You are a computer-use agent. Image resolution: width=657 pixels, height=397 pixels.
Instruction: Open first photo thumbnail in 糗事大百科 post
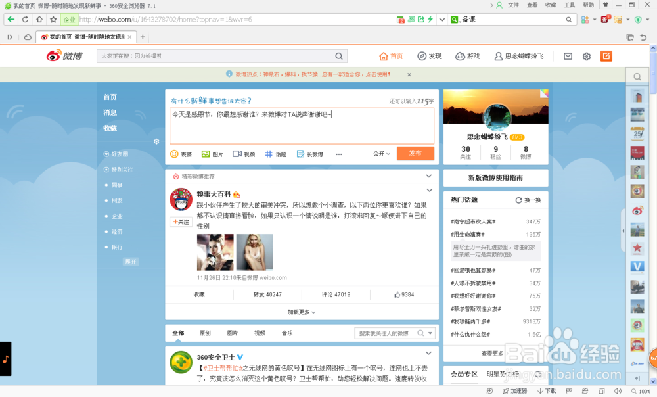click(x=215, y=252)
